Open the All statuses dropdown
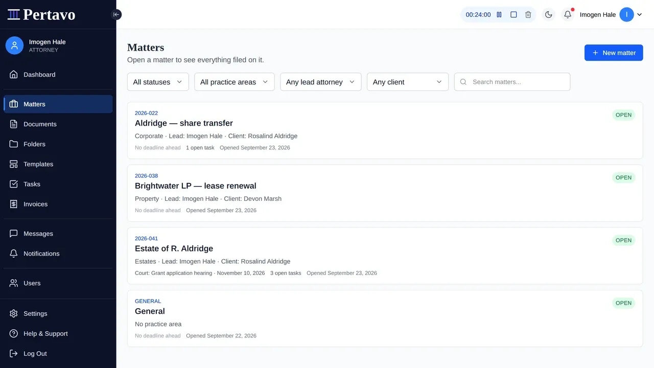This screenshot has width=654, height=368. click(x=158, y=82)
